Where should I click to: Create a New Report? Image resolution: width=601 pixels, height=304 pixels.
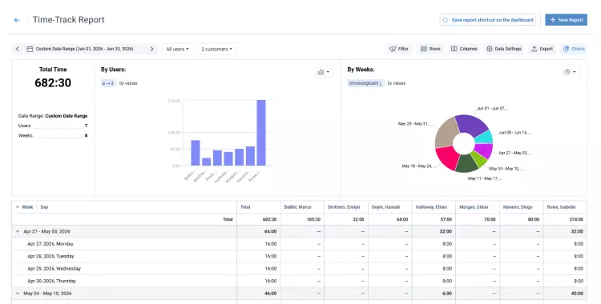tap(566, 20)
